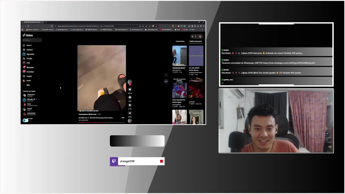
Task: Open the Maps bookmark
Action: [x=192, y=30]
